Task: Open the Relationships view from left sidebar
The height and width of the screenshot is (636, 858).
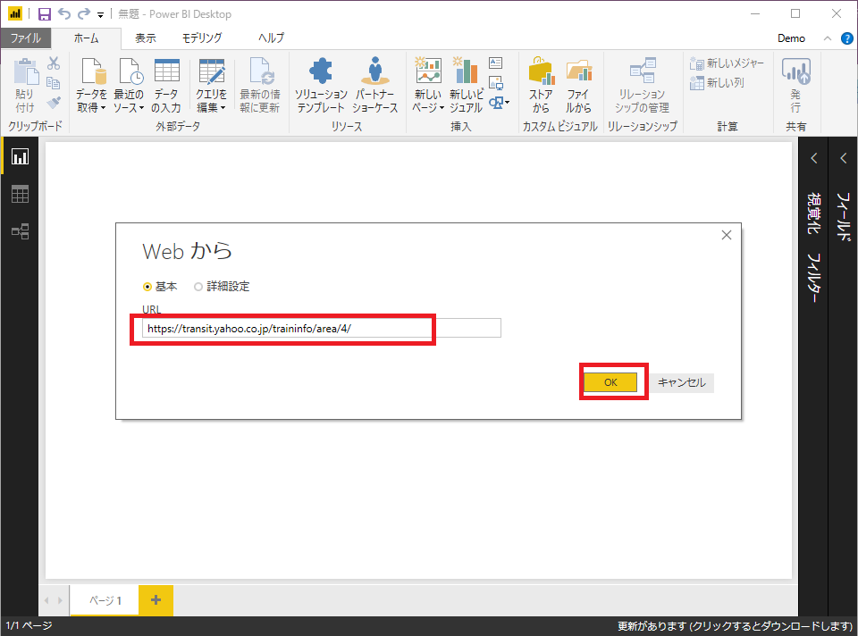Action: (x=21, y=231)
